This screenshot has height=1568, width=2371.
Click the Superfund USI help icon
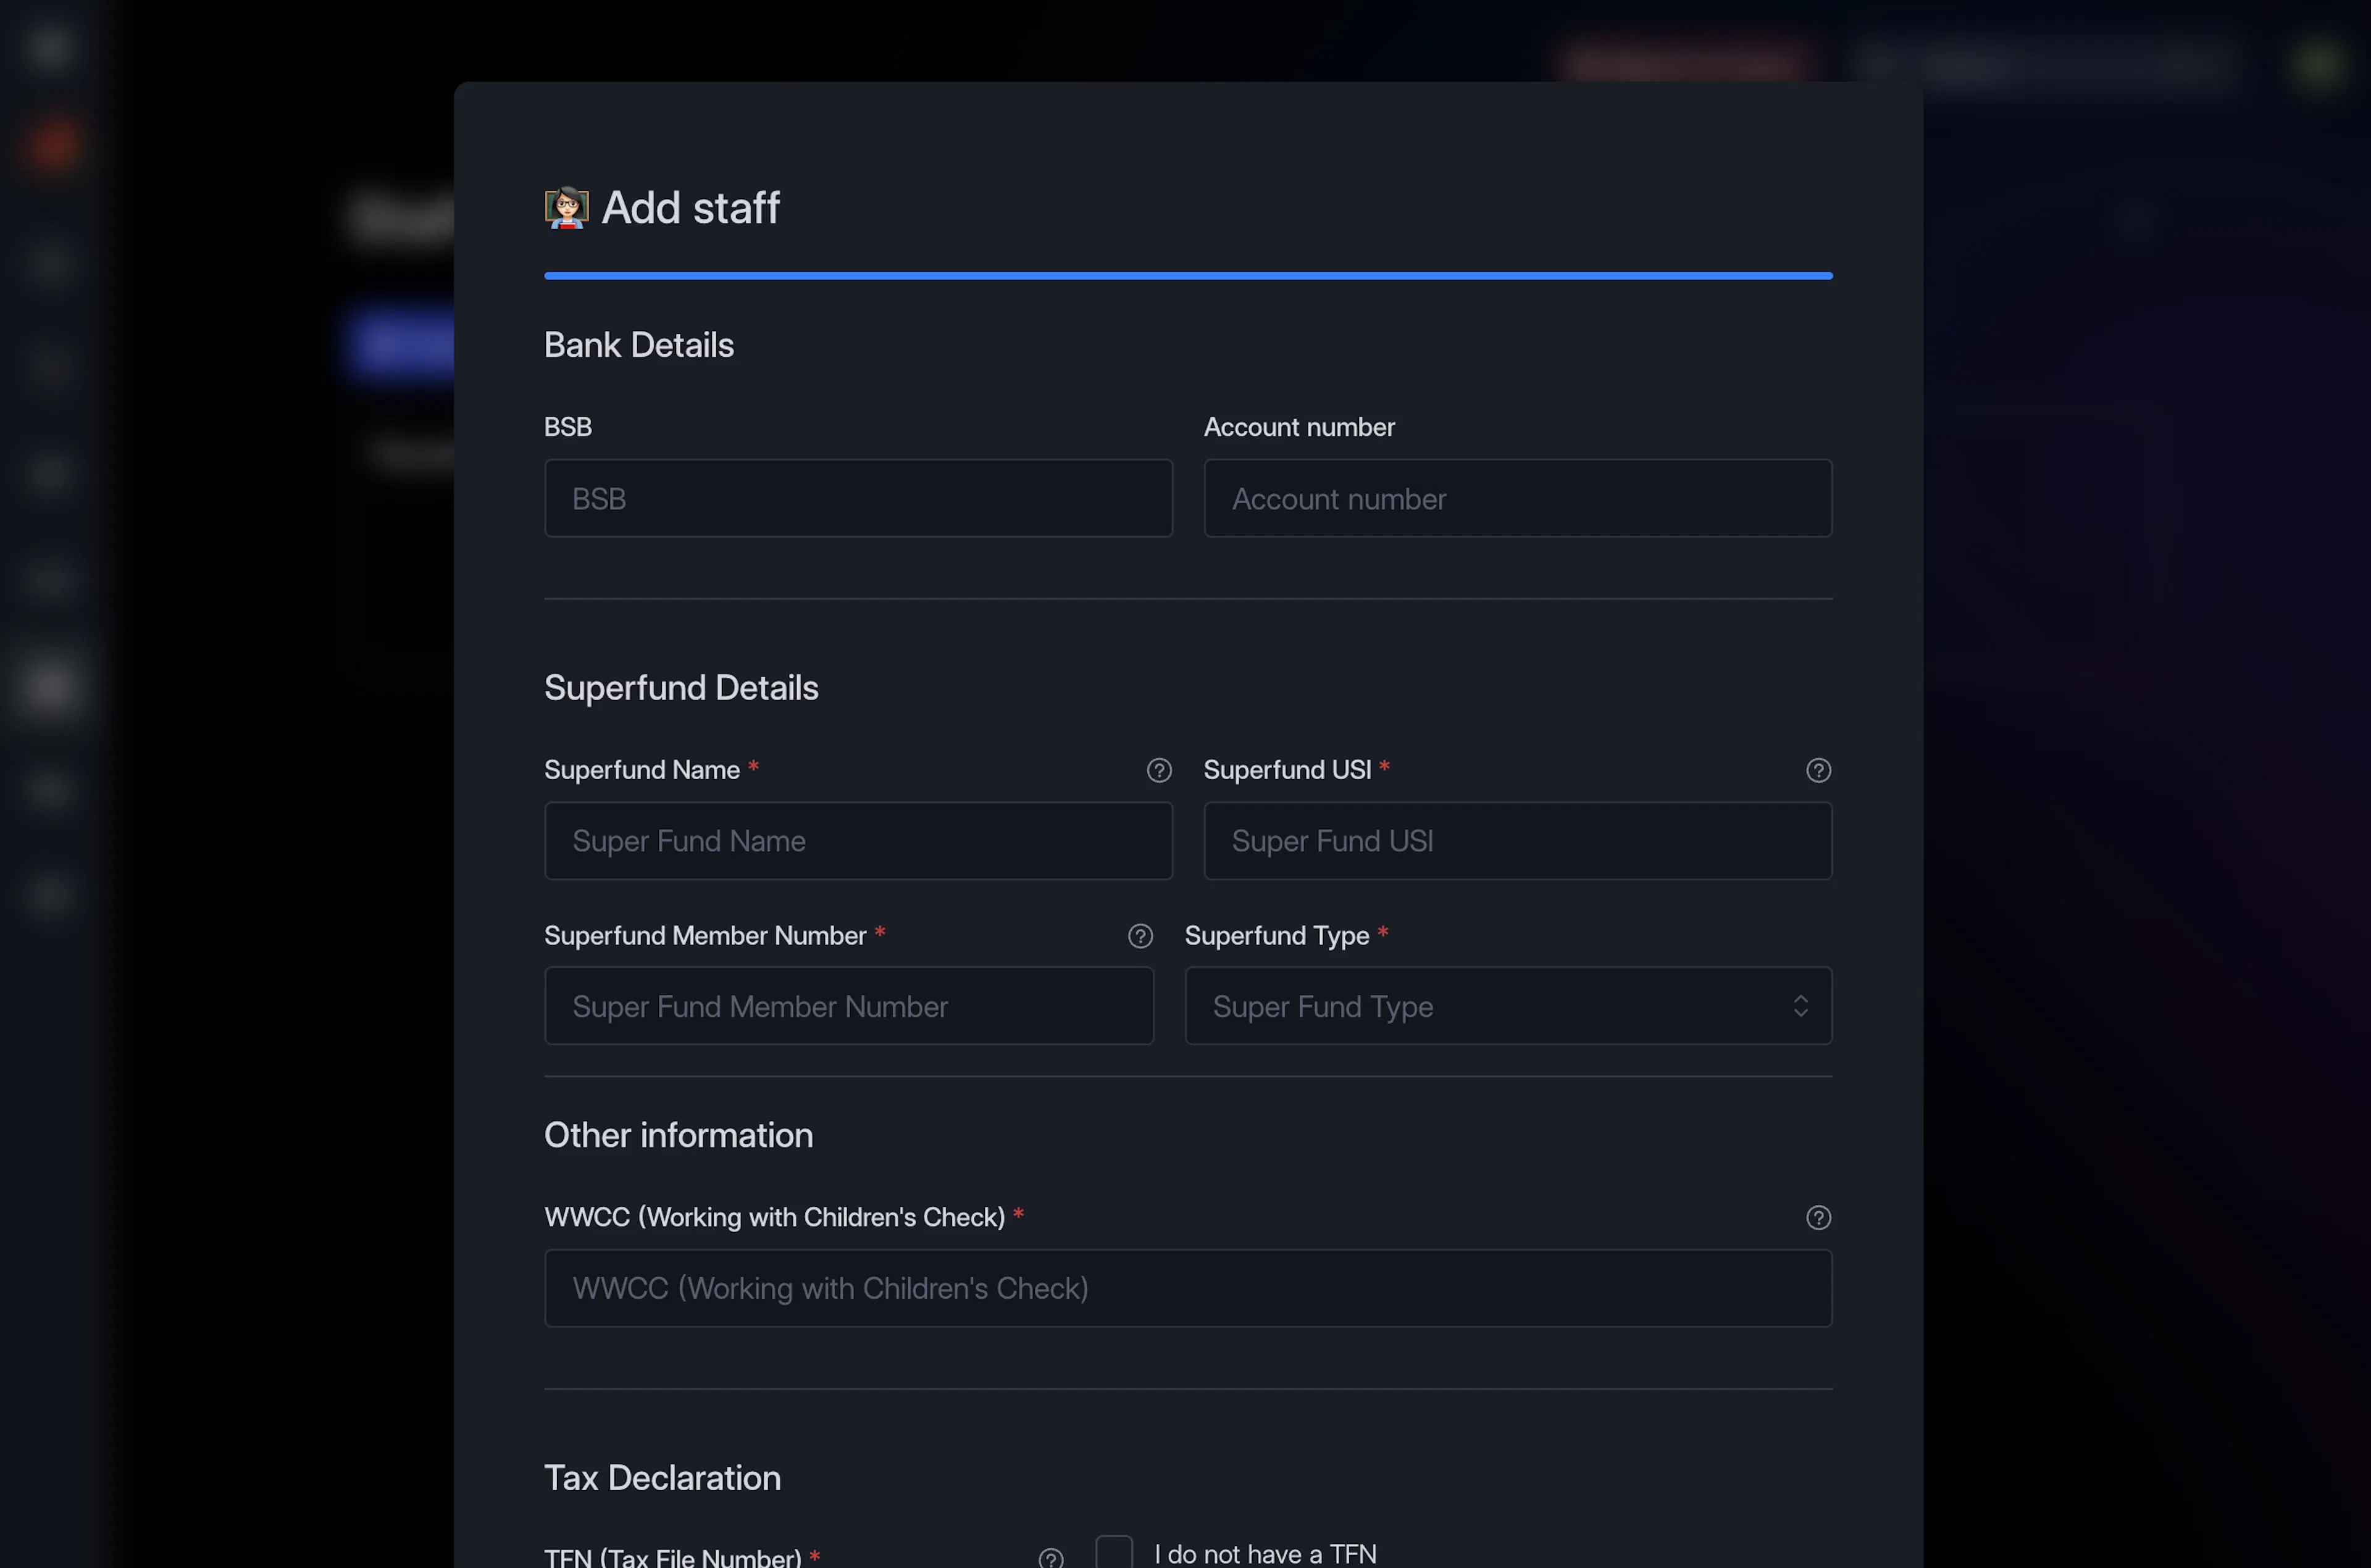point(1818,770)
